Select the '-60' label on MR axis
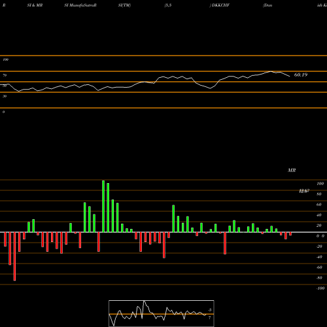 pyautogui.click(x=319, y=267)
